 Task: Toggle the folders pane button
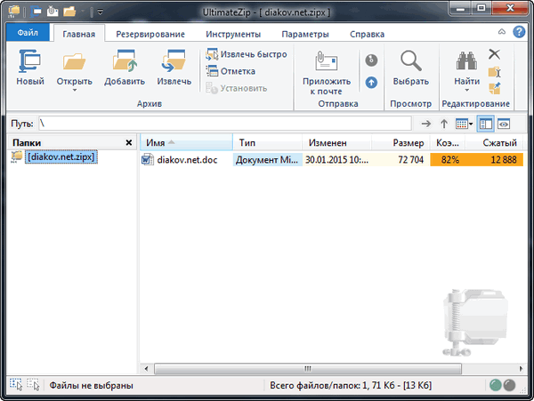point(485,124)
